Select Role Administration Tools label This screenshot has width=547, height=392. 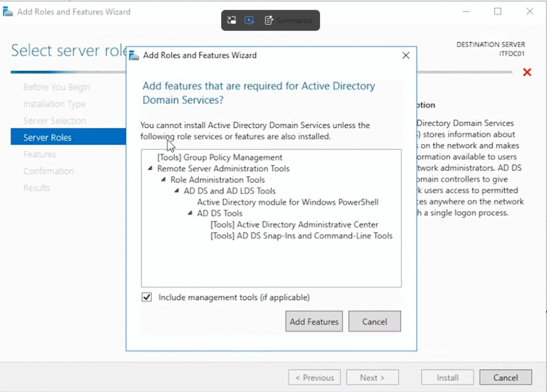tap(218, 180)
